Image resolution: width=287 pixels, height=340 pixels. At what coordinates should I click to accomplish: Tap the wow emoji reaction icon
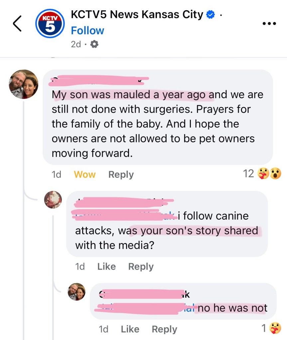(x=275, y=173)
